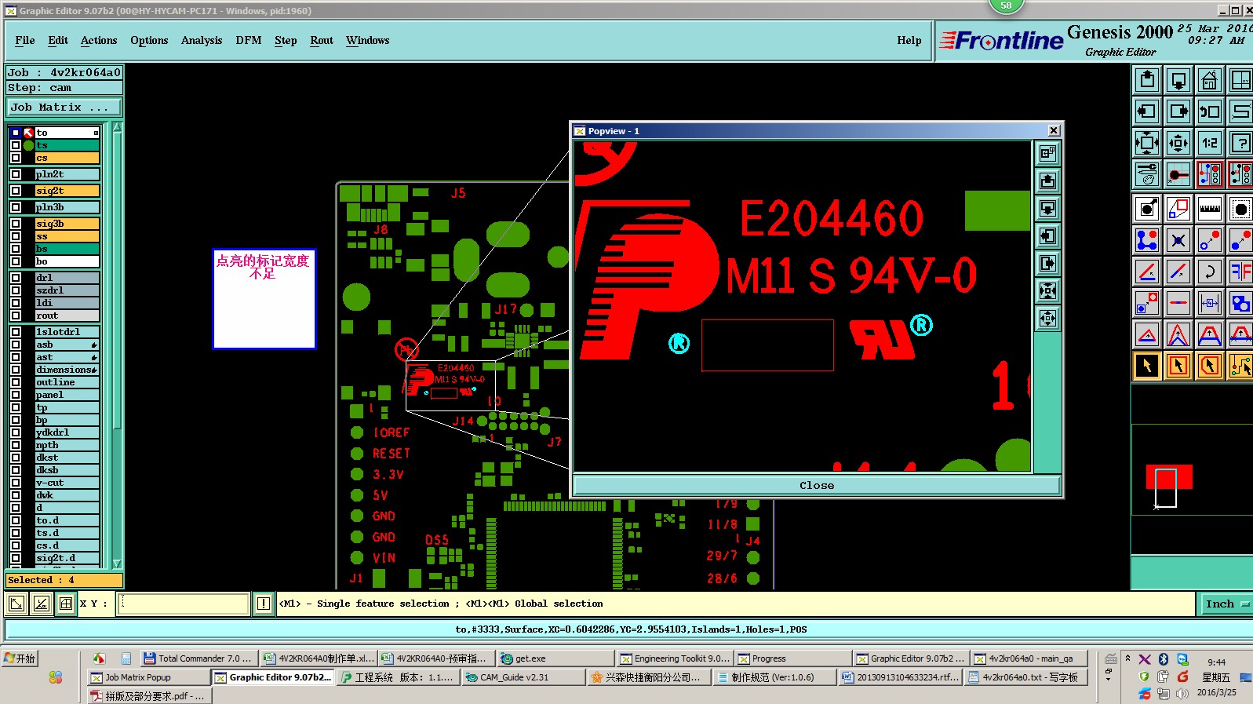Select the ss layer color label
The width and height of the screenshot is (1253, 704).
click(67, 236)
